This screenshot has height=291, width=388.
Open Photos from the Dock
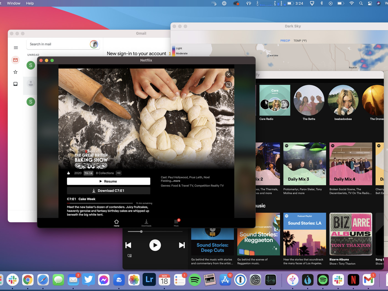134,280
